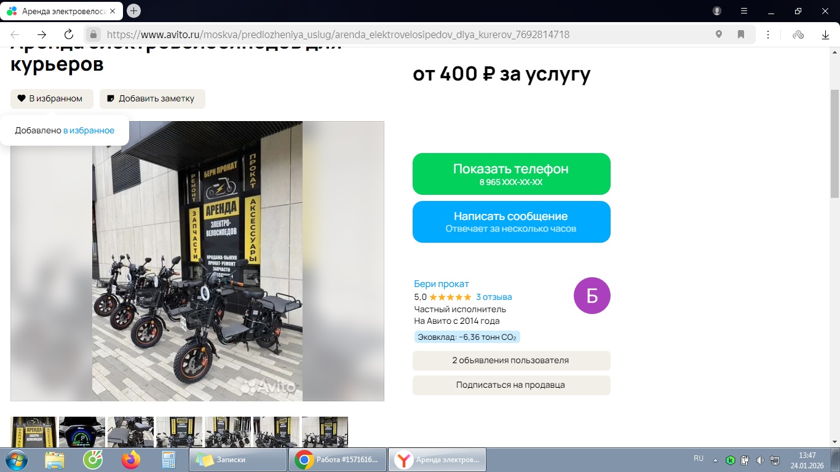Select the second gallery thumbnail with the dashboard display
The height and width of the screenshot is (472, 840).
pos(82,431)
